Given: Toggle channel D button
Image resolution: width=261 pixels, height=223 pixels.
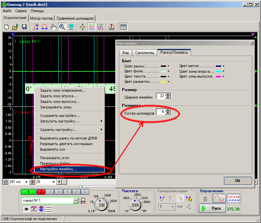Looking at the screenshot, I should tap(85, 192).
